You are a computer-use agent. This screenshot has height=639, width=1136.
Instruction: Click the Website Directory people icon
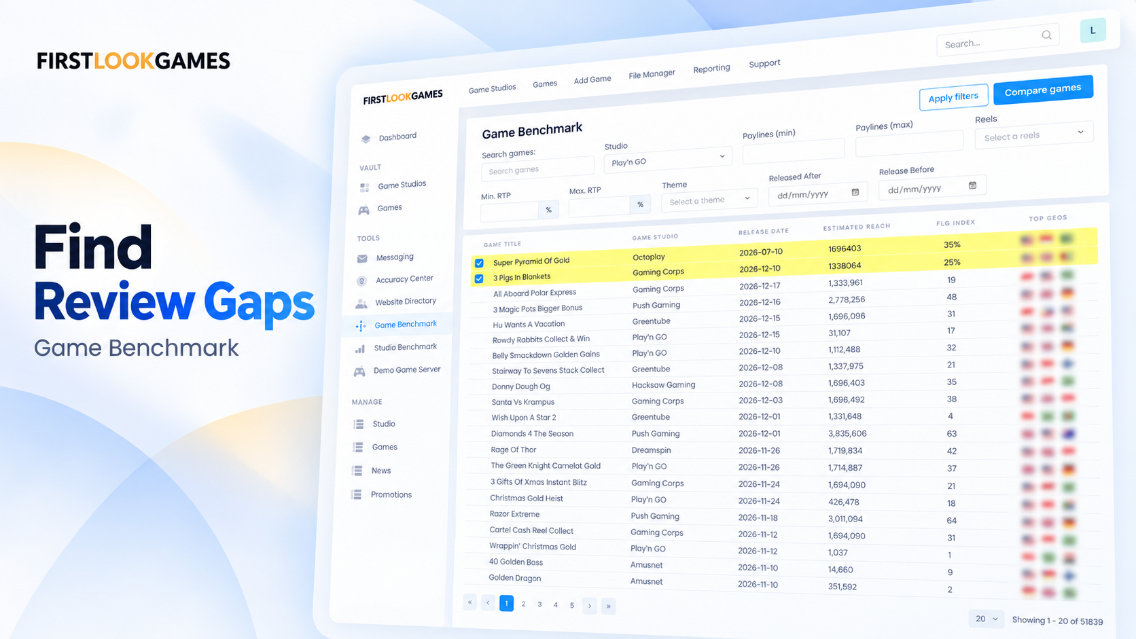pyautogui.click(x=361, y=304)
